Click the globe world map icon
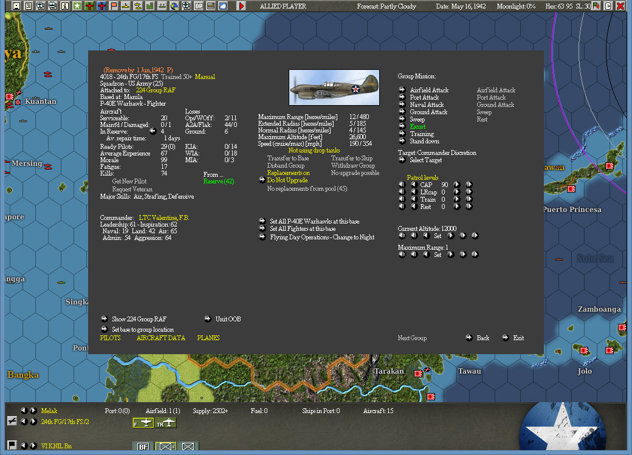The width and height of the screenshot is (632, 455). [173, 5]
